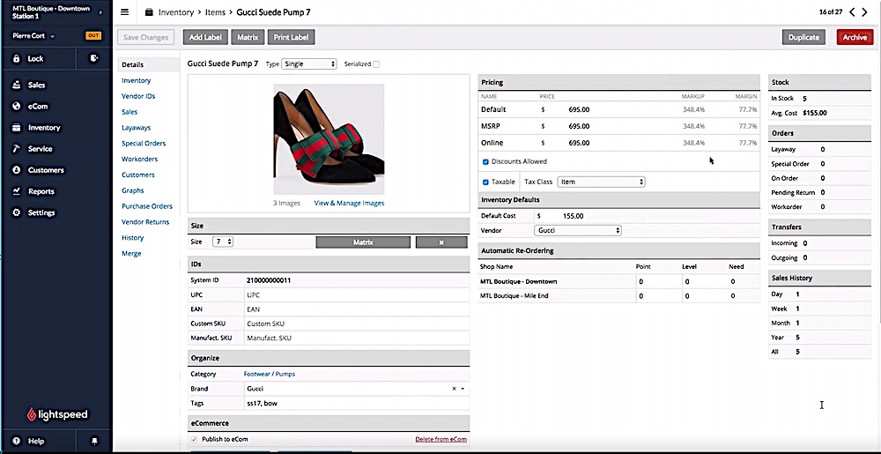Clear the Gucci brand with x icon

tap(454, 389)
